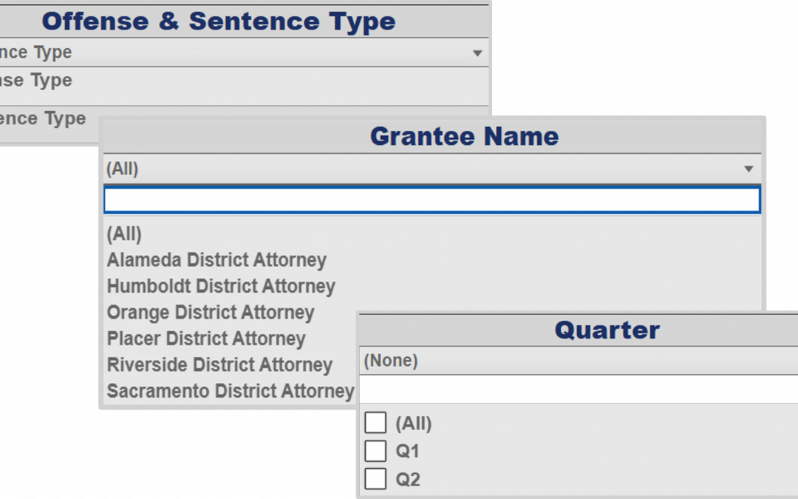Screen dimensions: 798x499
Task: Click the Quarter panel heading
Action: pos(607,330)
